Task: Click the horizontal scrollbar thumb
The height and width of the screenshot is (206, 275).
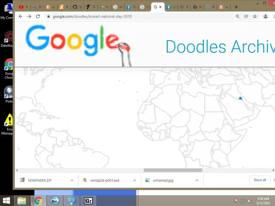Action: (173, 170)
